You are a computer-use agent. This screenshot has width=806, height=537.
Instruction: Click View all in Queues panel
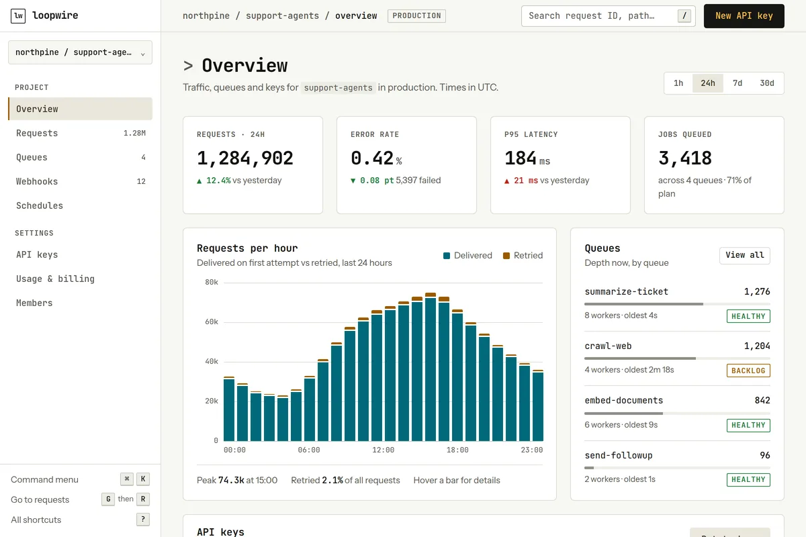(x=745, y=255)
